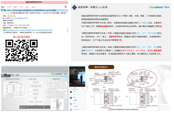
Task: Click the first user avatar in the live chat
Action: click(x=71, y=92)
